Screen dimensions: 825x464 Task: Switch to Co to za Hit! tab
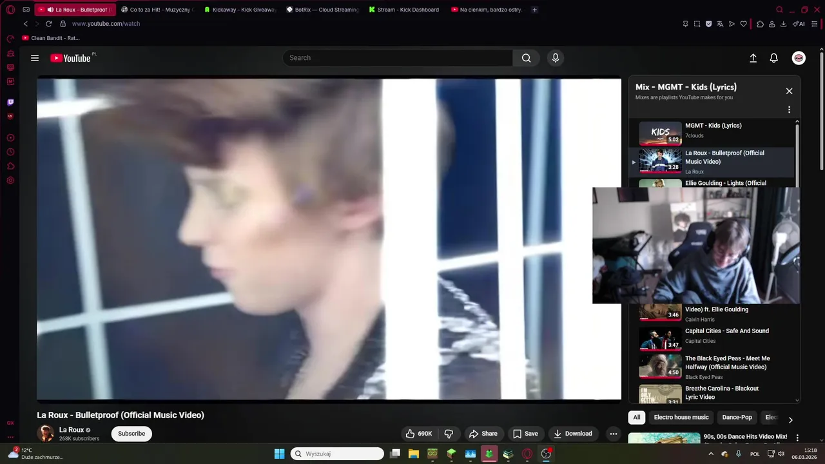point(157,10)
